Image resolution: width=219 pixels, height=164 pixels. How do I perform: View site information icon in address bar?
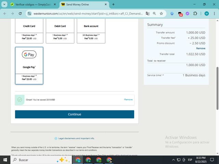(x=29, y=14)
